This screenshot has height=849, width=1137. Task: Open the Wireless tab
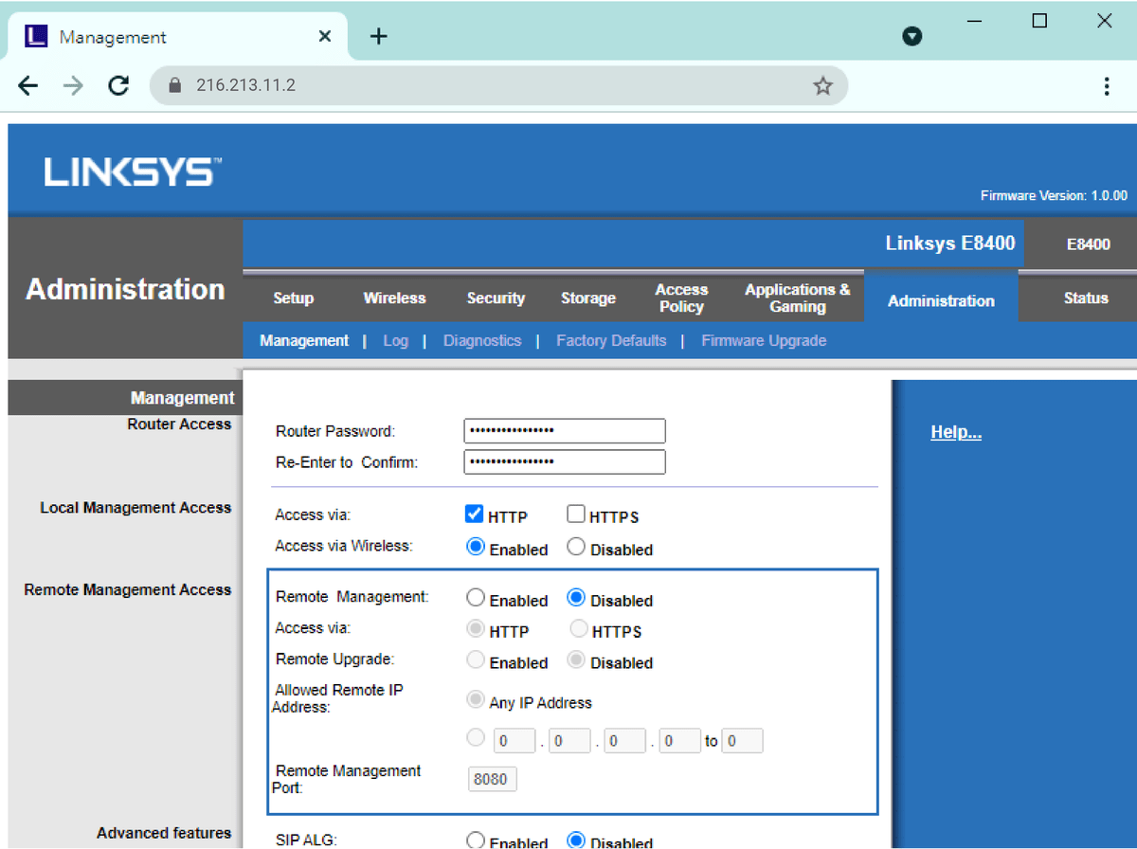394,298
